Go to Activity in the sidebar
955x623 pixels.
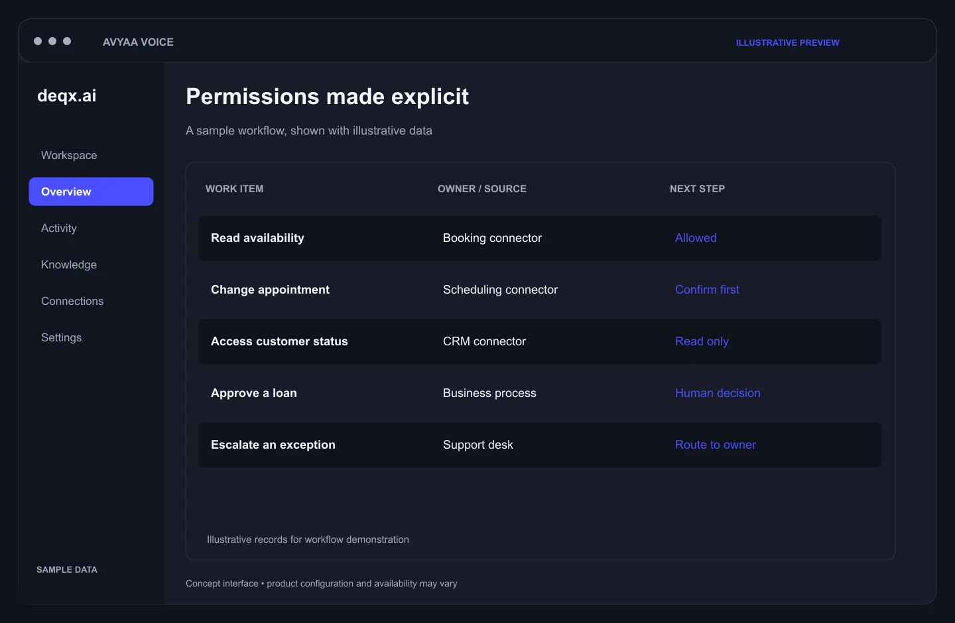pos(59,228)
